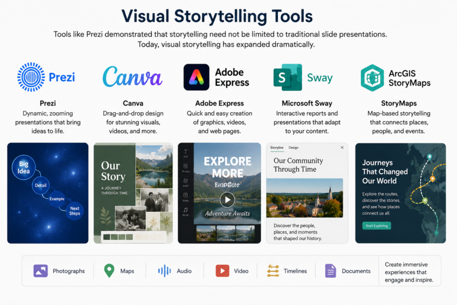Screen dimensions: 457x305
Task: Click the Start Exploring button
Action: 376,225
